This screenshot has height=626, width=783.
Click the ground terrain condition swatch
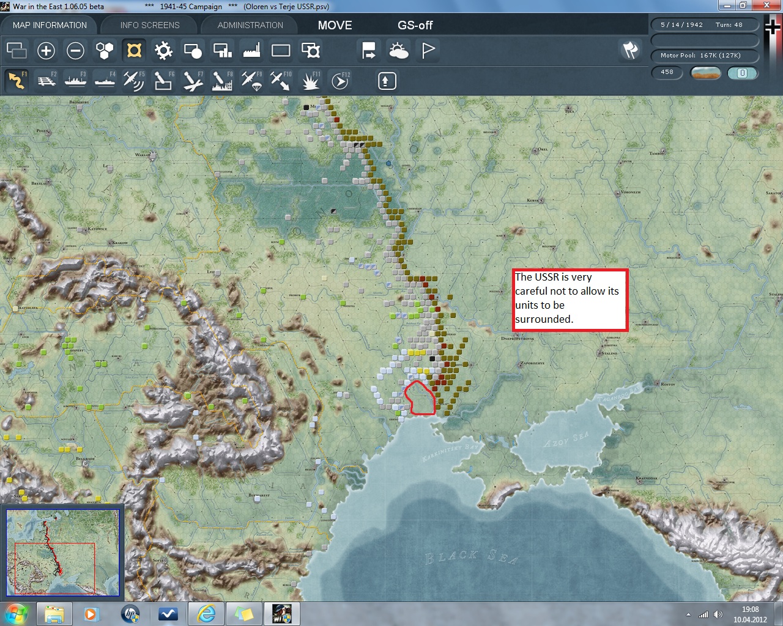click(x=705, y=73)
